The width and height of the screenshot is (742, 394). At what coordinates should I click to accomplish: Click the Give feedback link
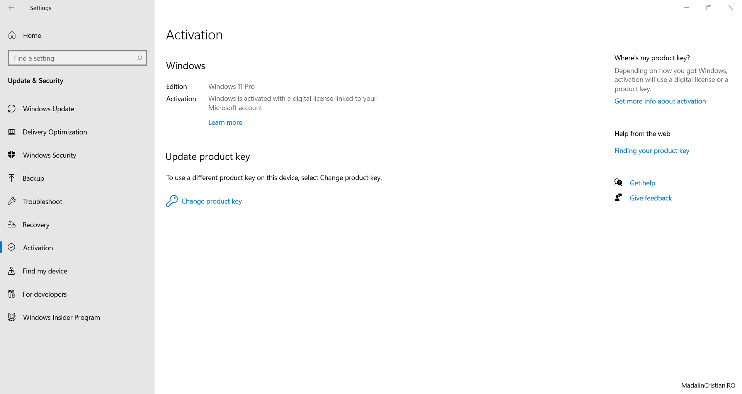651,198
